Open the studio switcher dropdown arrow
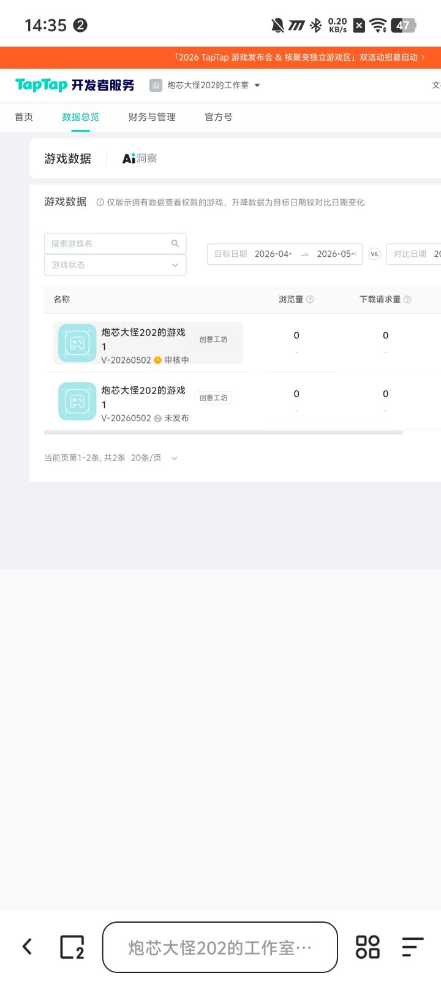This screenshot has height=984, width=441. click(x=257, y=85)
